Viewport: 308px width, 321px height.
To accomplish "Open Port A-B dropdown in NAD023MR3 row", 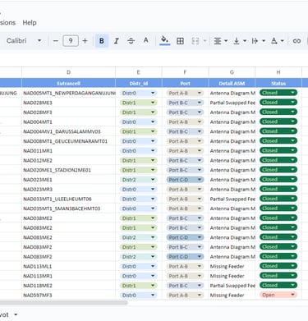I will point(185,190).
